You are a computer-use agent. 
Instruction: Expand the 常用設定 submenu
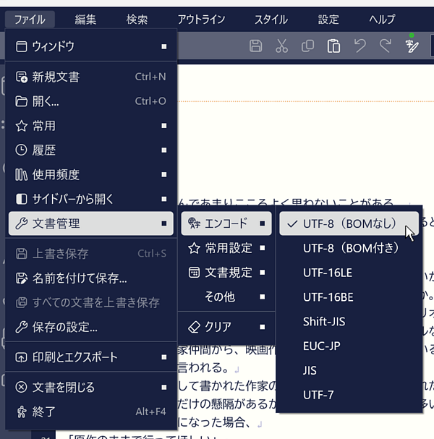(x=227, y=248)
